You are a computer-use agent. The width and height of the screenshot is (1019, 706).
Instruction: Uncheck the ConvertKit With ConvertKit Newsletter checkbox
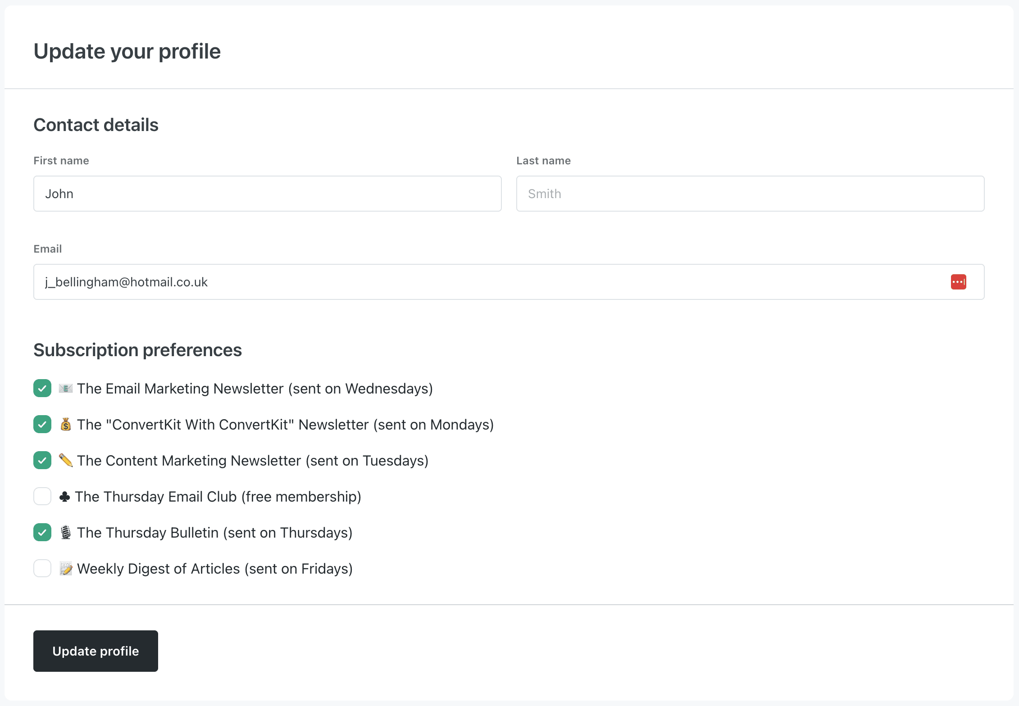coord(42,424)
